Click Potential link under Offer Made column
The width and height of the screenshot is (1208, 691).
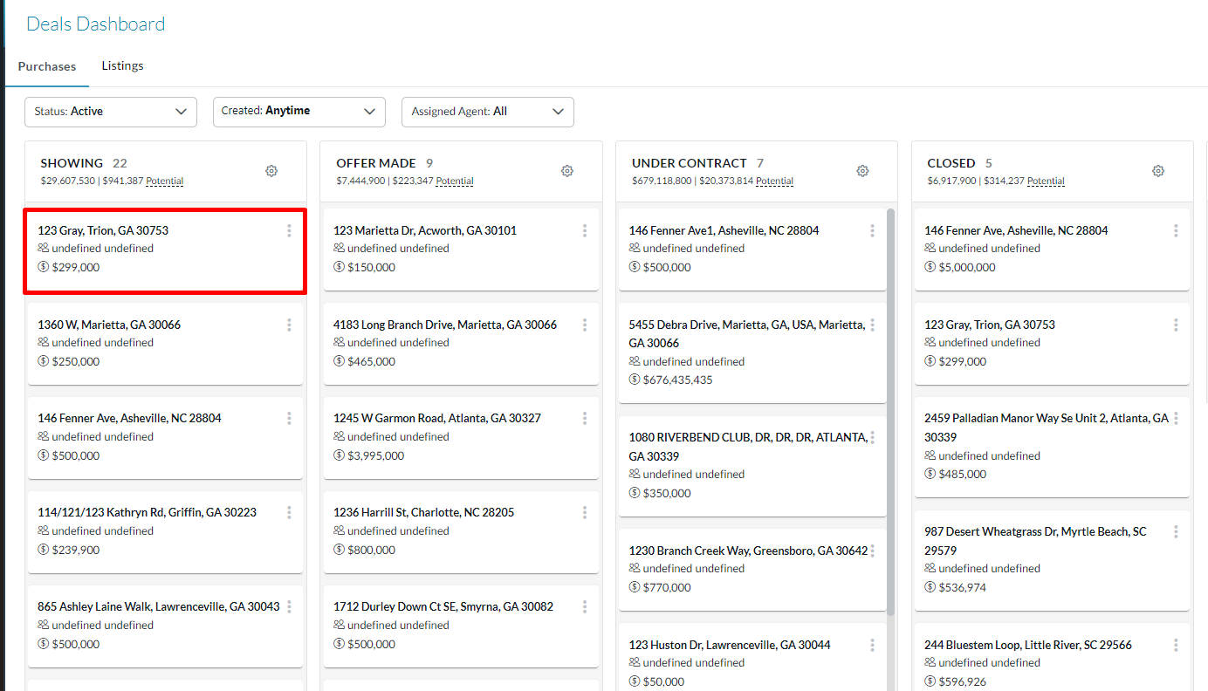(x=455, y=181)
